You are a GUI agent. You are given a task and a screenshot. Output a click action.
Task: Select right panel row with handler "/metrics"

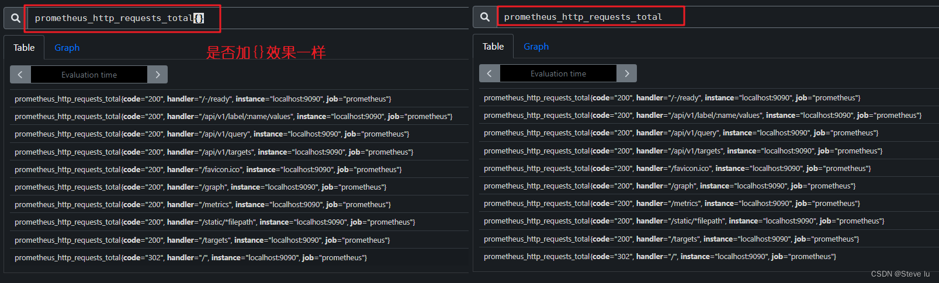[x=709, y=203]
